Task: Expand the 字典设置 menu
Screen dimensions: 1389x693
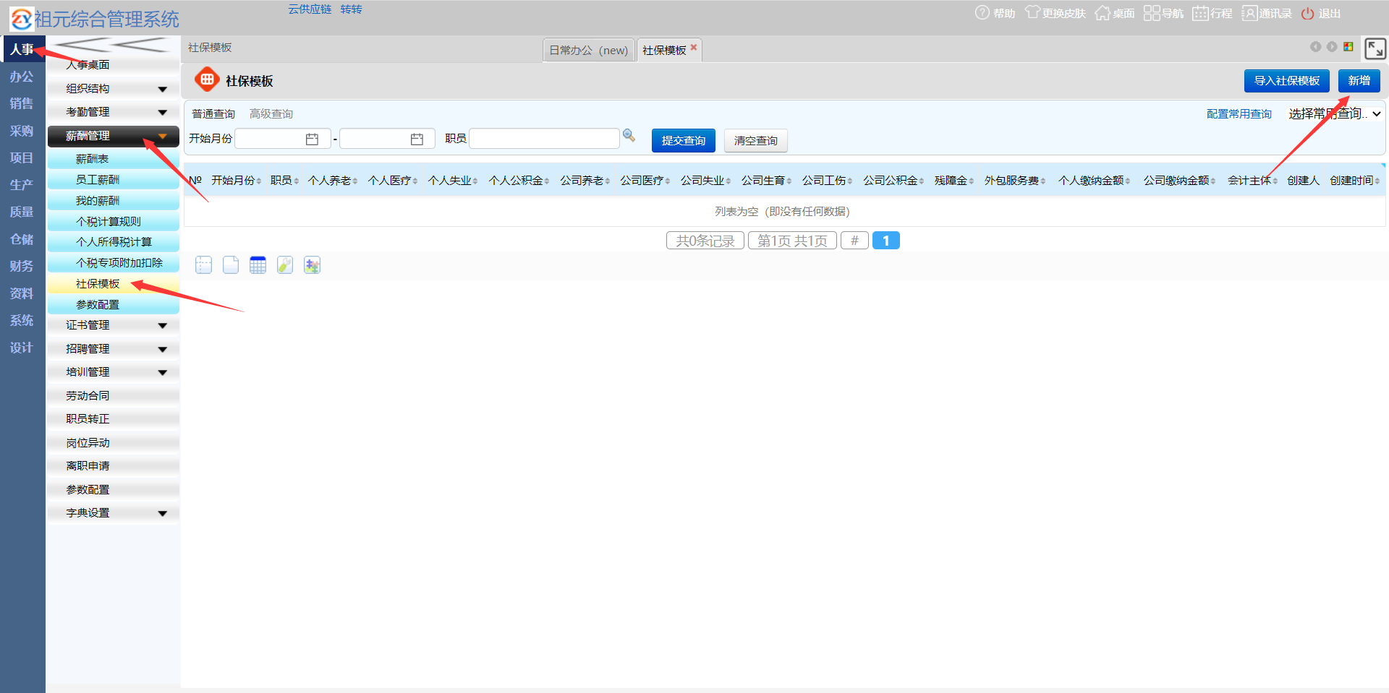Action: (114, 513)
